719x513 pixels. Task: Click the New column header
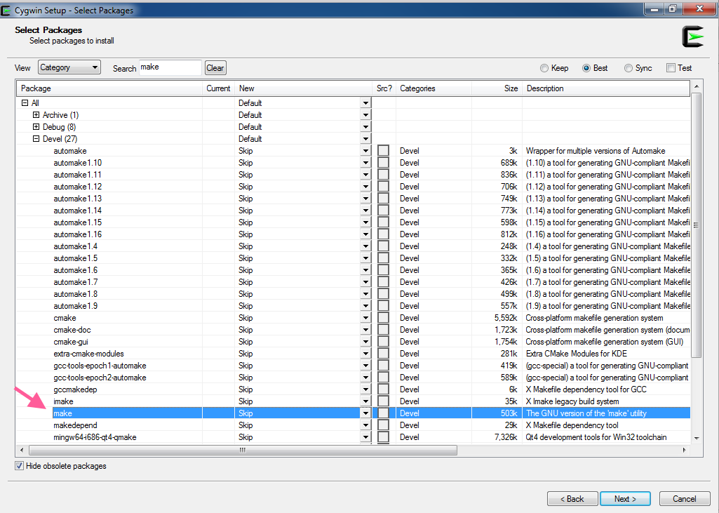click(x=303, y=88)
